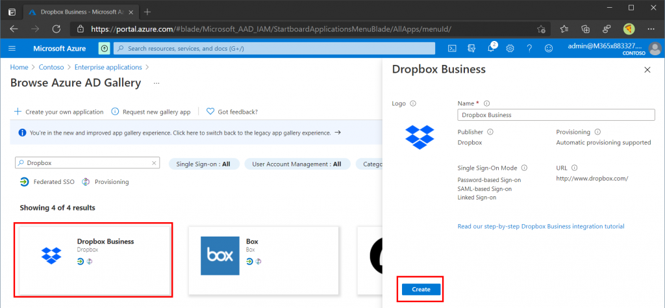Click Create your own application
This screenshot has height=308, width=665.
point(59,112)
